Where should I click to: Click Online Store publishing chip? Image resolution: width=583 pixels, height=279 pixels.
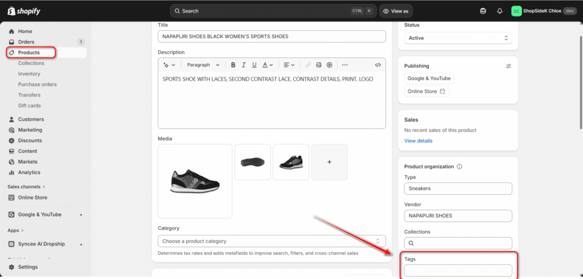(426, 91)
